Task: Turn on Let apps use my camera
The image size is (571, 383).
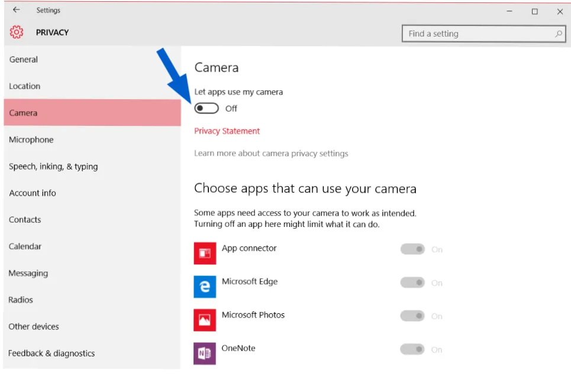Action: tap(207, 108)
